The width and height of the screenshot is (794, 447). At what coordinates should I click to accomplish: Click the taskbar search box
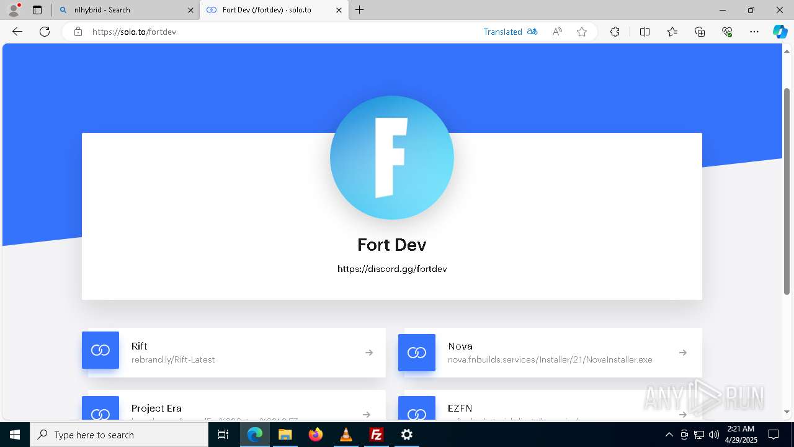119,435
